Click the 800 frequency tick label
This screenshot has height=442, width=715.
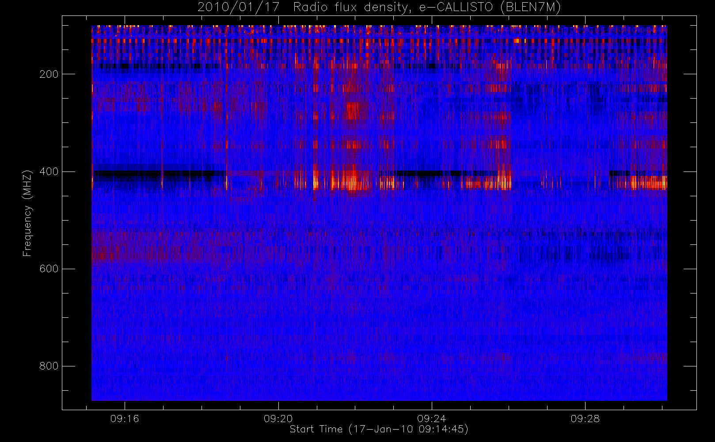(49, 366)
